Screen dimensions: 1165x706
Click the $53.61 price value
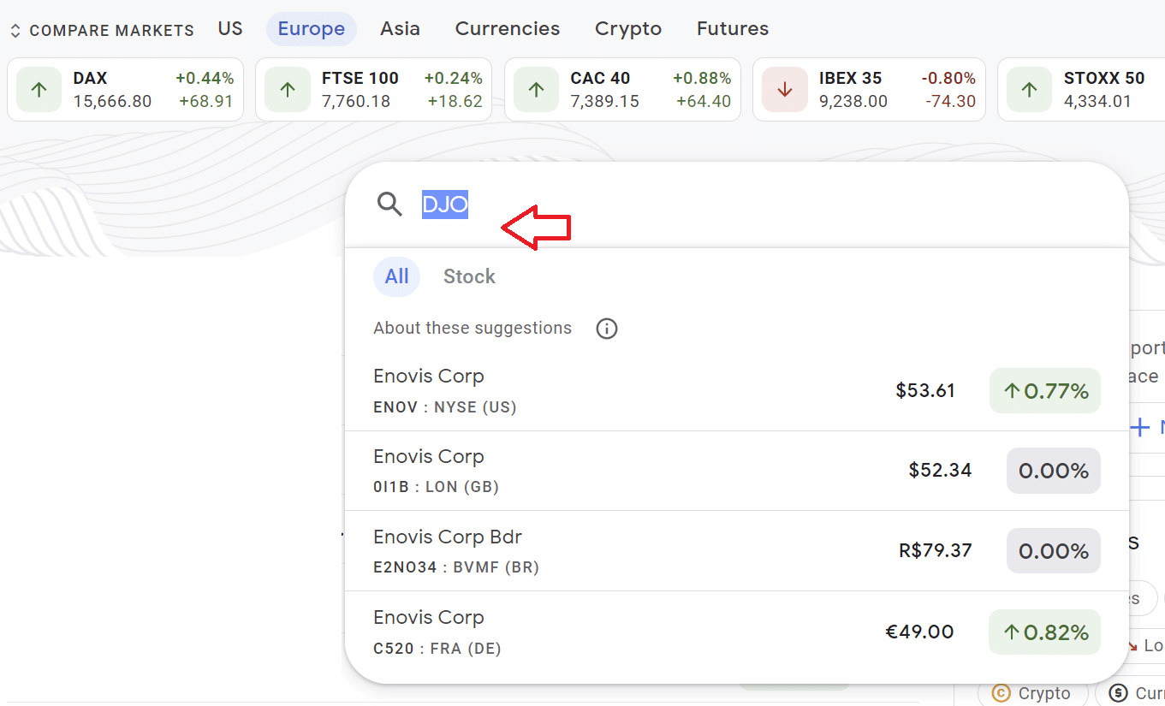coord(925,391)
